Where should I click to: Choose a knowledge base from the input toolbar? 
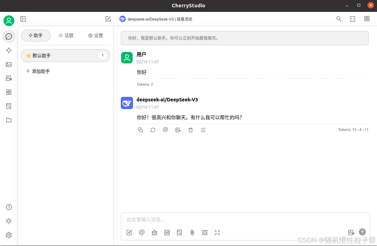(x=180, y=232)
